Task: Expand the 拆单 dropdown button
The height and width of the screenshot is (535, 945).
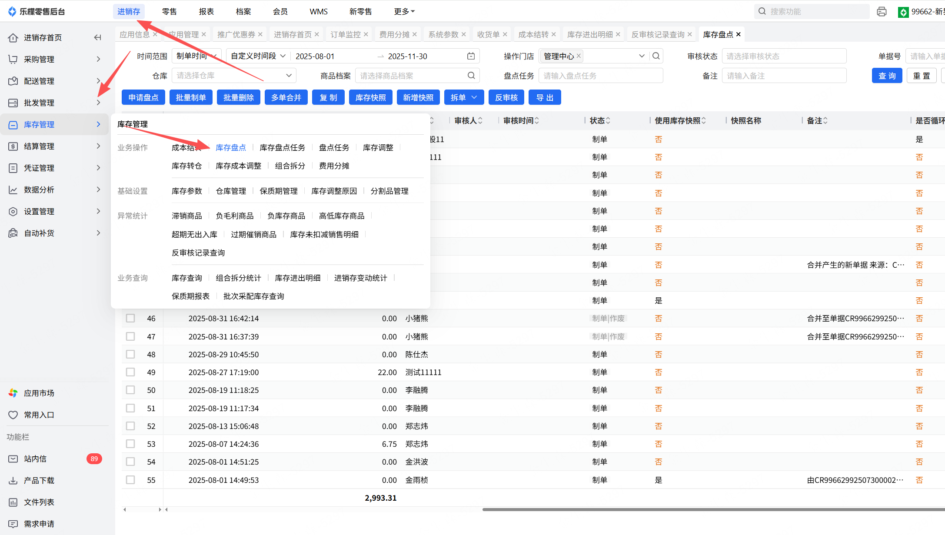Action: (x=463, y=97)
